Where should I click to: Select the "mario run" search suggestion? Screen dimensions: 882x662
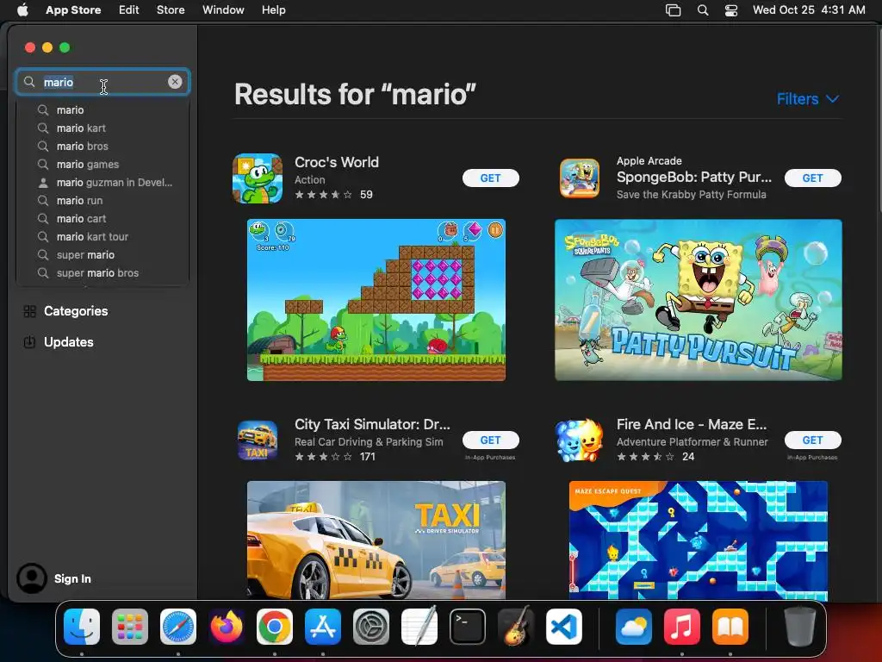102,200
